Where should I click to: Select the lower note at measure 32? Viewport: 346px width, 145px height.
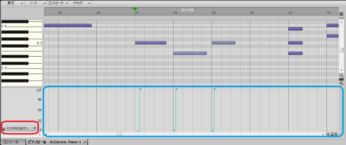coord(332,36)
